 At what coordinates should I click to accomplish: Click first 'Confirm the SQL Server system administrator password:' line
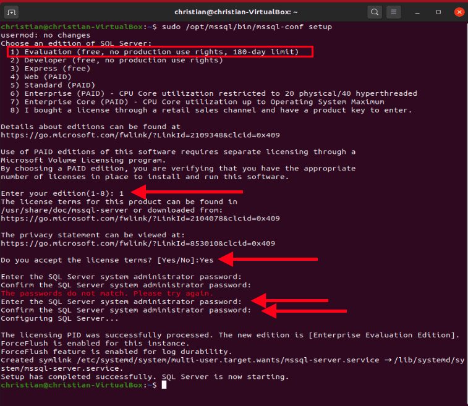(126, 285)
